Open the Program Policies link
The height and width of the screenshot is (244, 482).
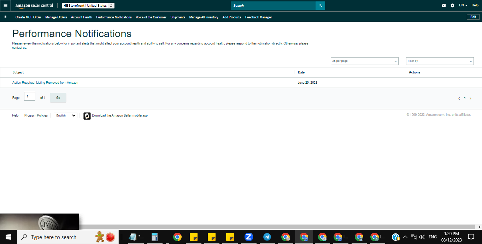[x=36, y=115]
